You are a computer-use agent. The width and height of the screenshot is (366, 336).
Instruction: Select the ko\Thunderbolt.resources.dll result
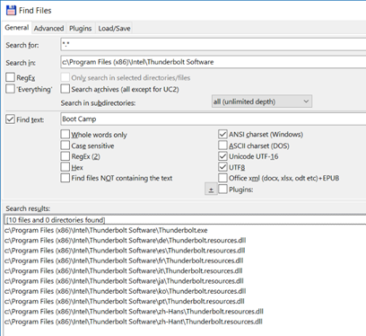pos(125,291)
